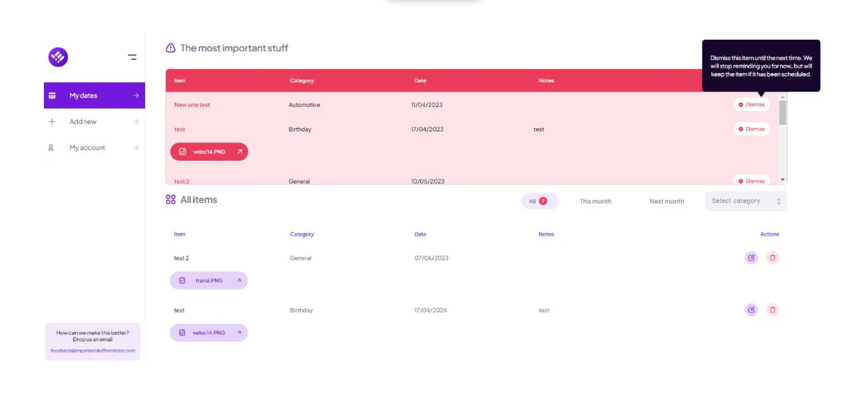842x395 pixels.
Task: Collapse sidebar with the hamburger menu icon
Action: (x=132, y=57)
